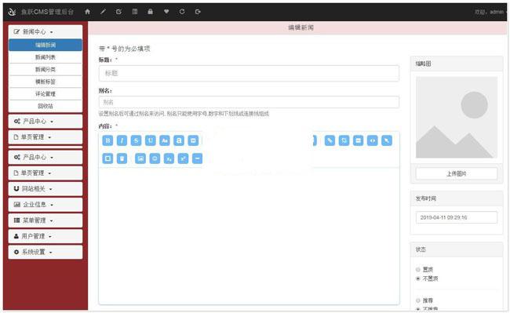This screenshot has height=313, width=510.
Task: Click the 发布时间 date-time field
Action: tap(457, 217)
